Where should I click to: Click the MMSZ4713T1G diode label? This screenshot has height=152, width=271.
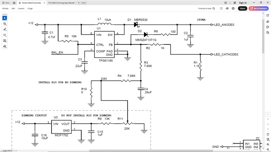(x=146, y=40)
